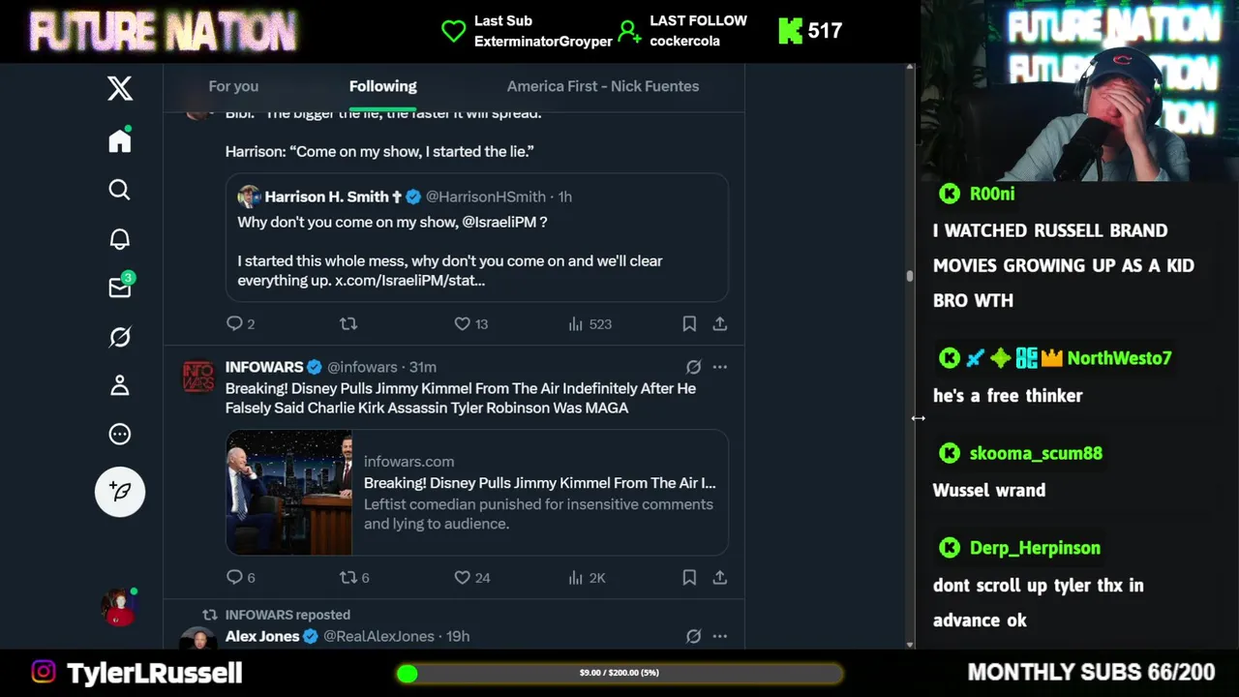1239x697 pixels.
Task: Open Grok action on Alex Jones post
Action: 693,636
